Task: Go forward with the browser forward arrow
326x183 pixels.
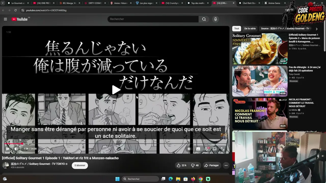Action: [9, 10]
